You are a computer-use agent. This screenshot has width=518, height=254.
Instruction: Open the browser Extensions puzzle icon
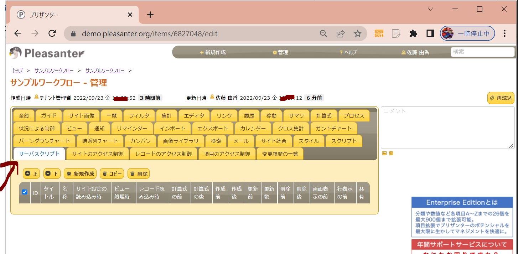(x=413, y=34)
